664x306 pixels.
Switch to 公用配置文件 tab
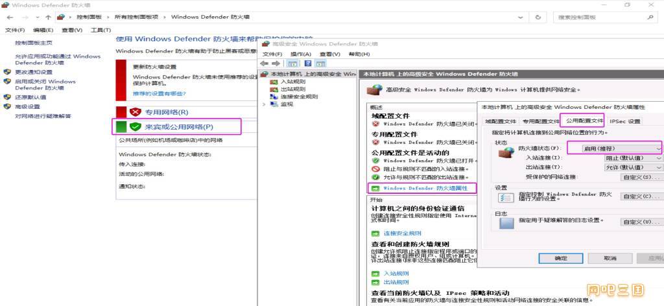coord(584,121)
